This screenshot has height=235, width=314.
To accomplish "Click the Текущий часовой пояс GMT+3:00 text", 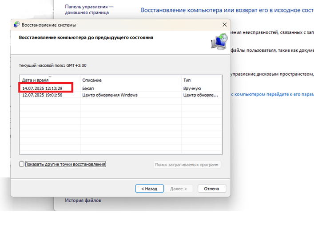I will (x=53, y=65).
